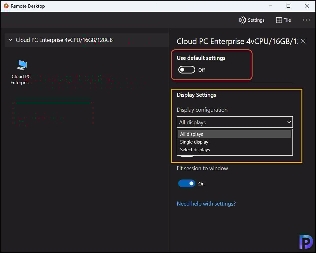This screenshot has width=316, height=253.
Task: Open the Need help with settings link
Action: point(206,203)
